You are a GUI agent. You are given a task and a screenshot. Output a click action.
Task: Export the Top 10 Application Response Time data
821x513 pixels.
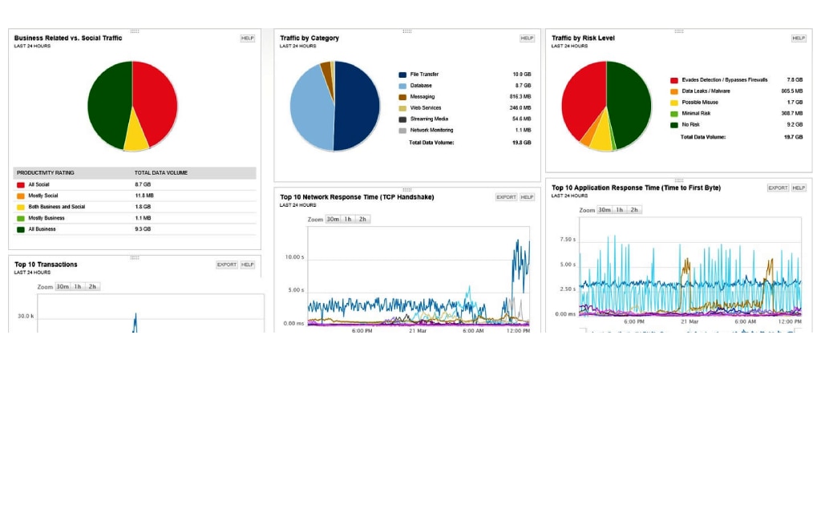click(x=778, y=187)
